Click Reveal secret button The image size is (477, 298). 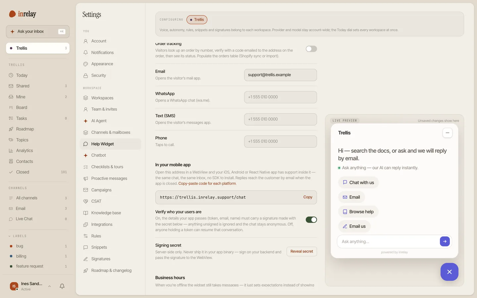(301, 251)
